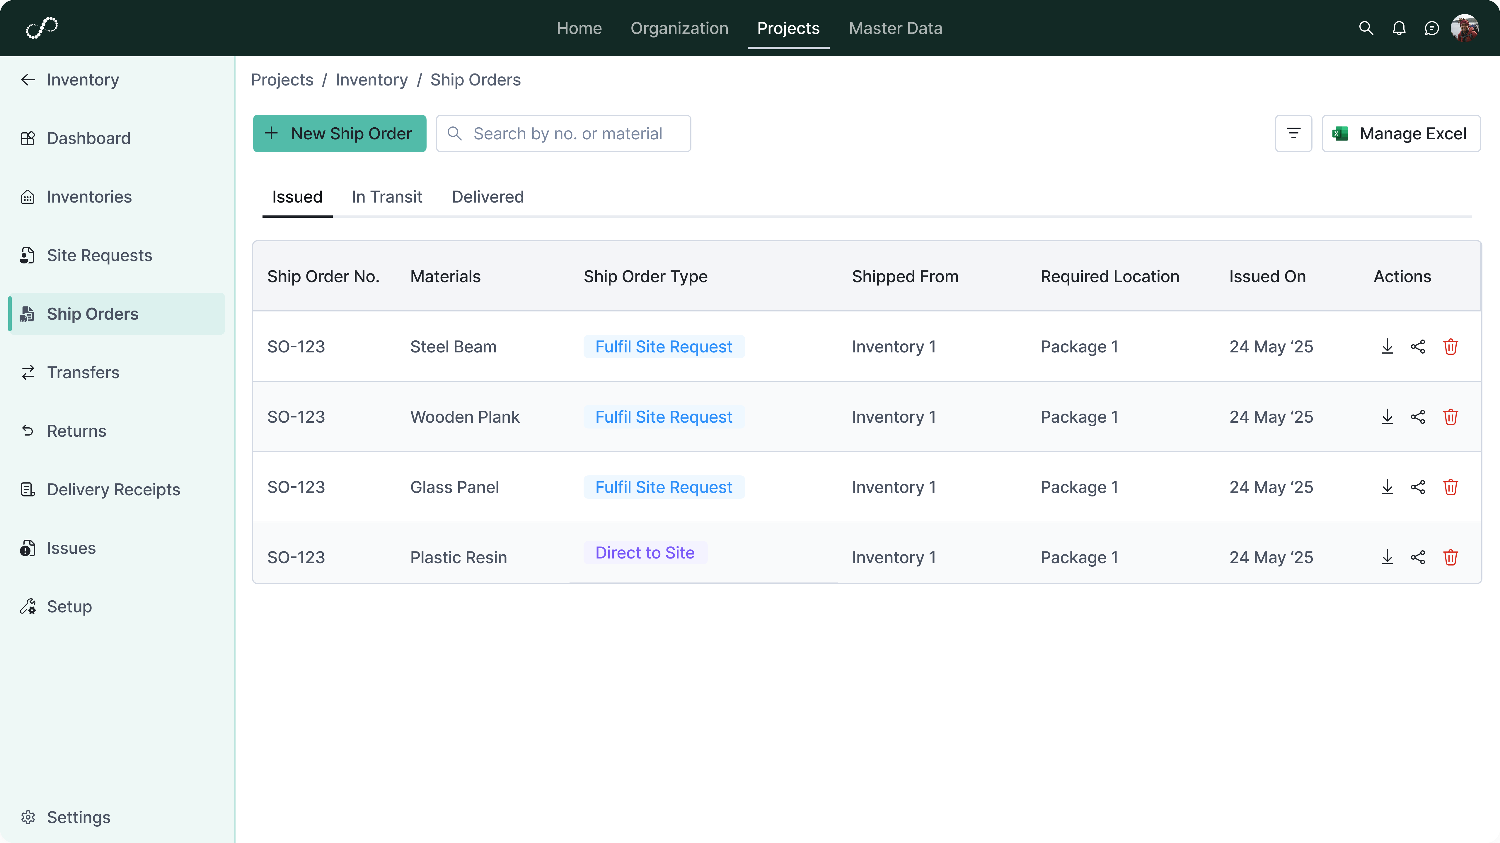The width and height of the screenshot is (1500, 843).
Task: Open Manage Excel options
Action: pyautogui.click(x=1401, y=133)
